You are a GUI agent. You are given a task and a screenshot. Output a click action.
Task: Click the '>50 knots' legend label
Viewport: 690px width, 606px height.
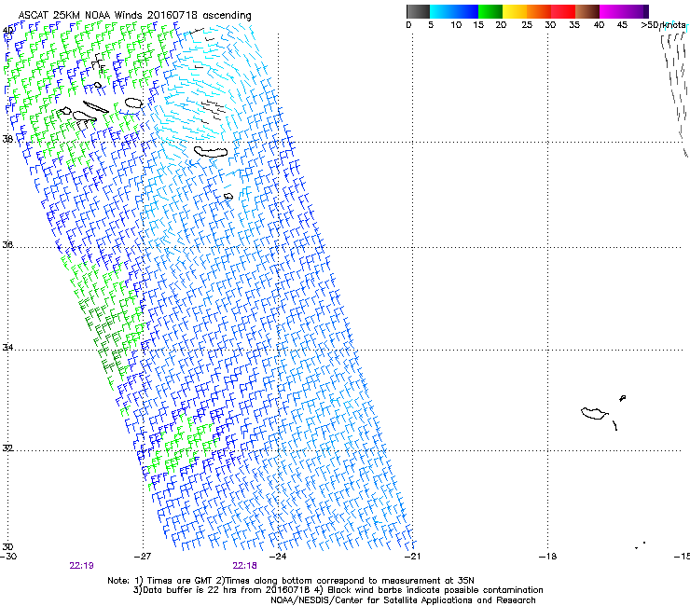(x=663, y=25)
